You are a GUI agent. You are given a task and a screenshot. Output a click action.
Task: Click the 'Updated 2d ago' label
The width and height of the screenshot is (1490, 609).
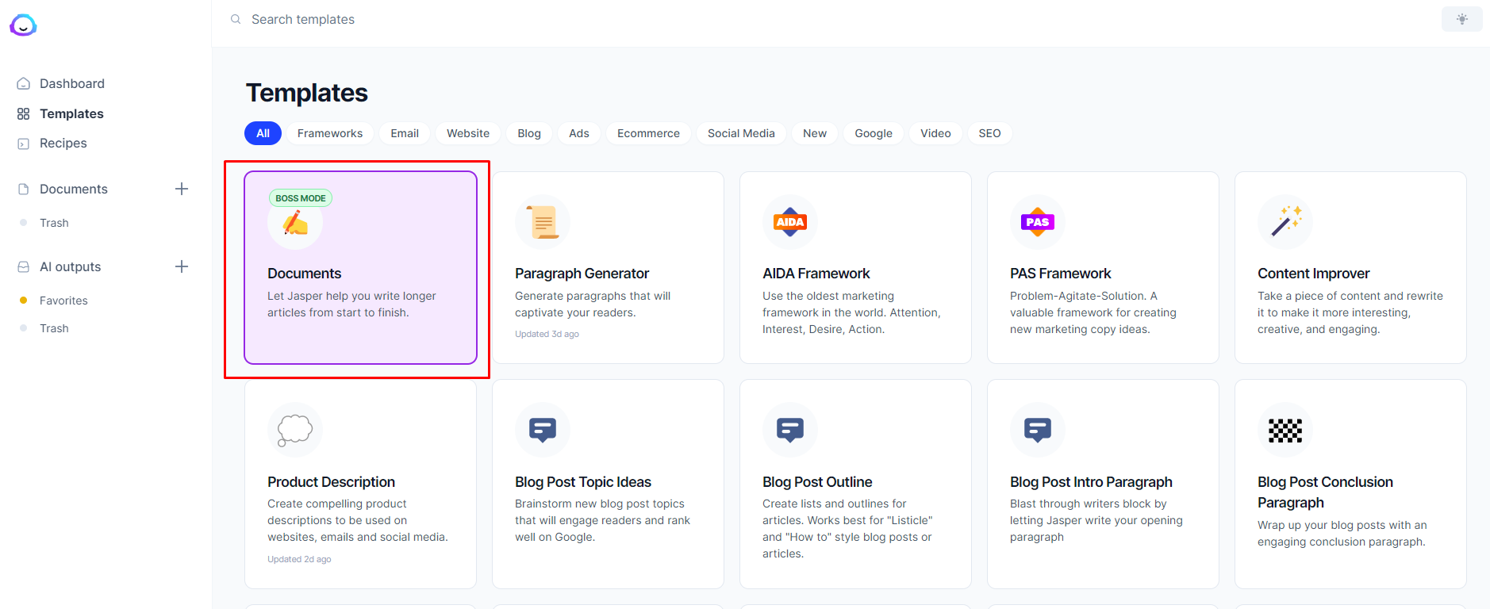click(299, 560)
